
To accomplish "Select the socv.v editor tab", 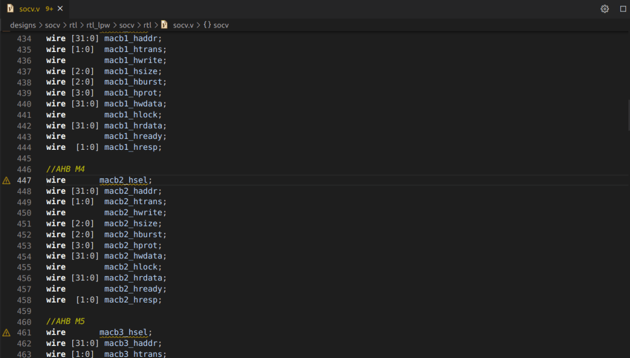I will (x=30, y=9).
